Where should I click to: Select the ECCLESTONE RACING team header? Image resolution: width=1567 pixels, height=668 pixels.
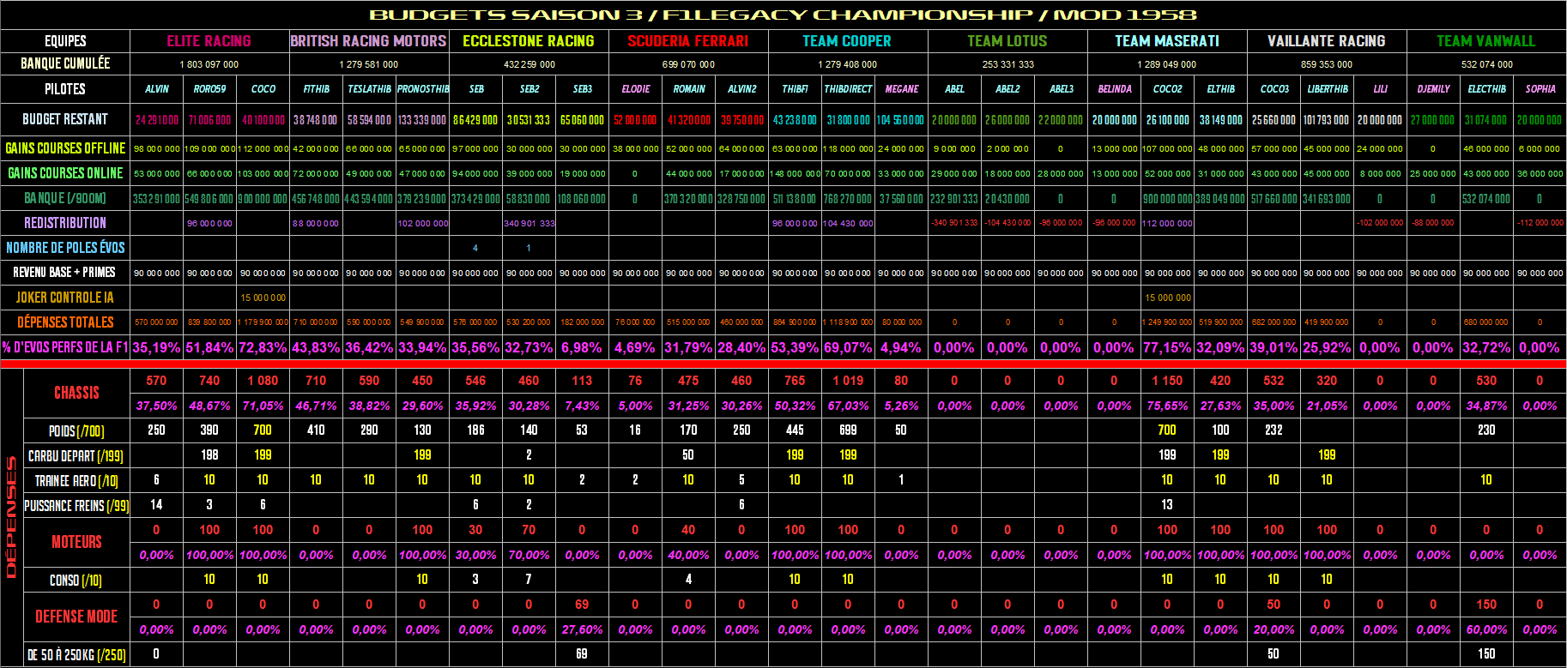coord(529,40)
